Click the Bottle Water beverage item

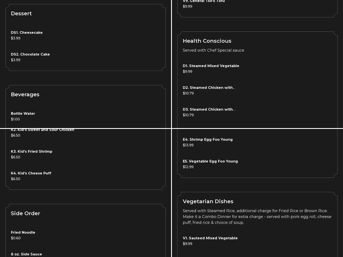pos(23,114)
